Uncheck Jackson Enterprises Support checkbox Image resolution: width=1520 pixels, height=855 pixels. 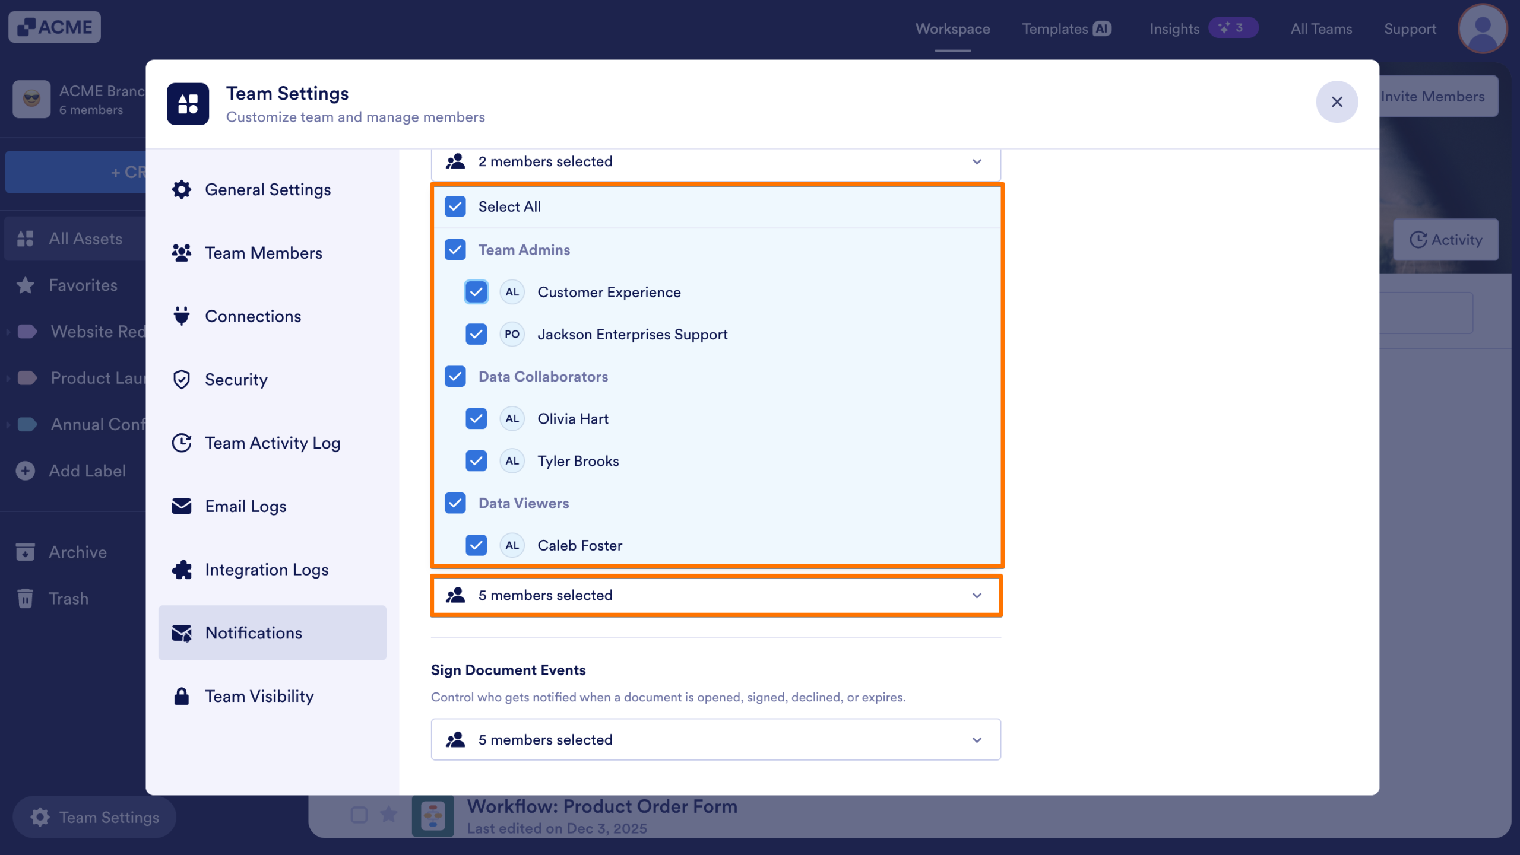476,334
